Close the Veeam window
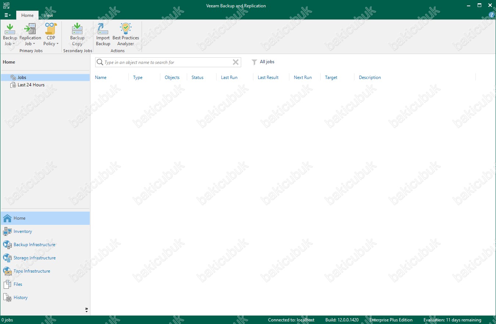This screenshot has width=496, height=324. click(490, 6)
